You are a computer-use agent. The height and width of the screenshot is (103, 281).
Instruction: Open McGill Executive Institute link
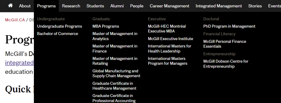coord(170,39)
